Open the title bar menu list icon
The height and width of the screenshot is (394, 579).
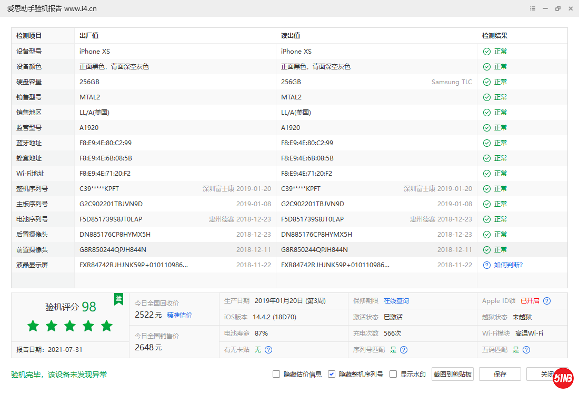click(x=533, y=8)
